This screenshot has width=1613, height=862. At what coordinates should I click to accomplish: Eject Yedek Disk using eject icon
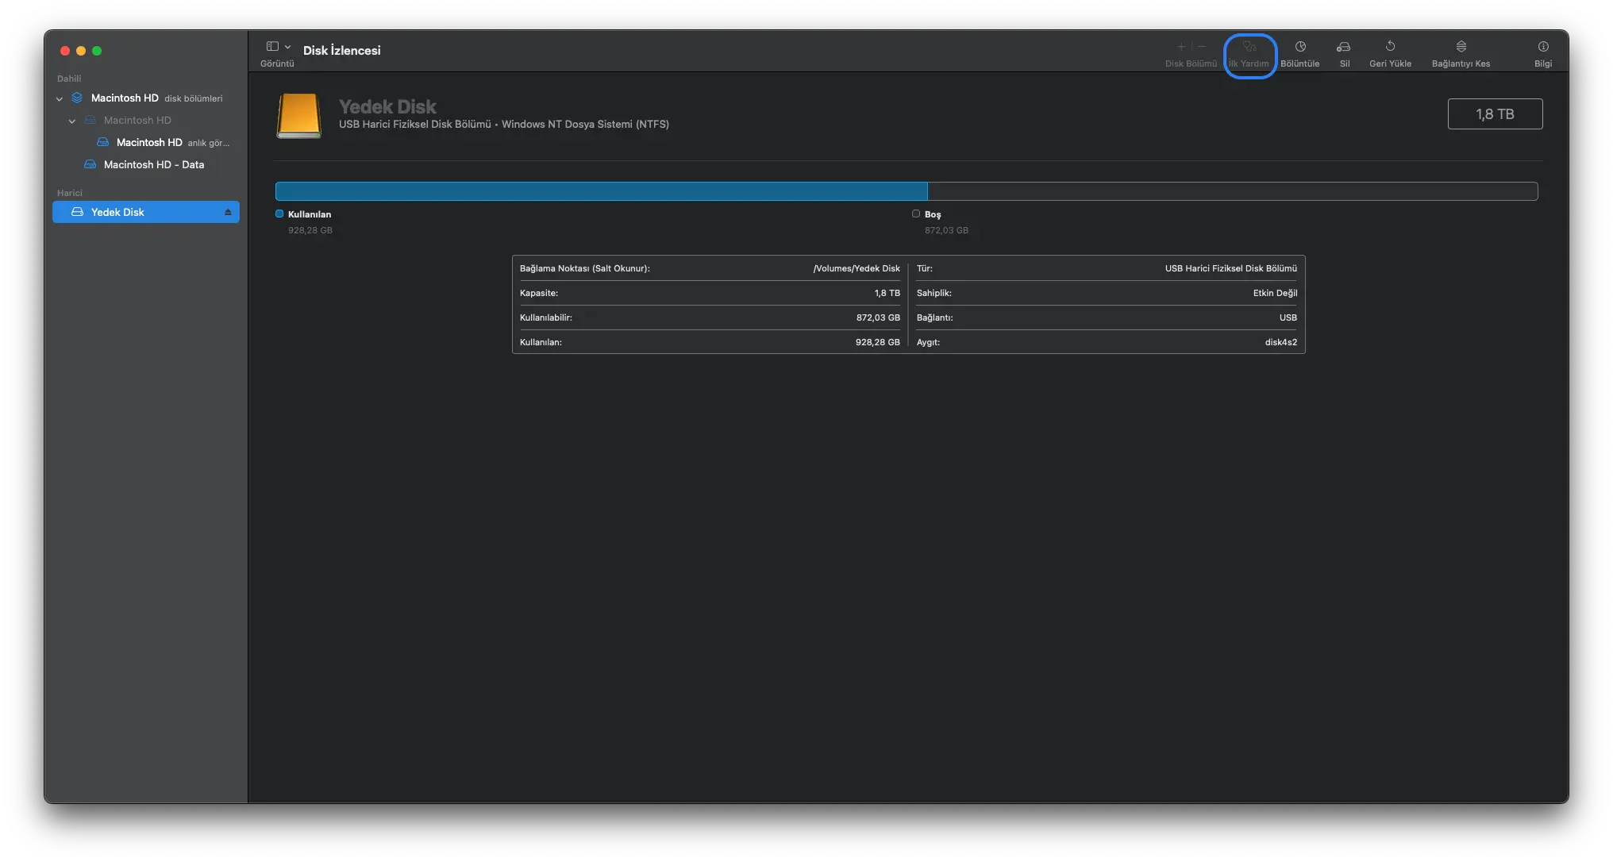pyautogui.click(x=228, y=212)
